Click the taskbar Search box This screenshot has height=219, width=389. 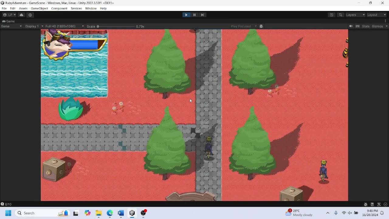pyautogui.click(x=43, y=213)
